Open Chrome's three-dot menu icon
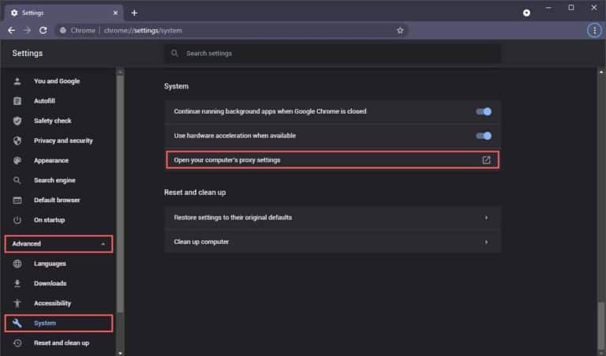The height and width of the screenshot is (356, 606). point(593,30)
